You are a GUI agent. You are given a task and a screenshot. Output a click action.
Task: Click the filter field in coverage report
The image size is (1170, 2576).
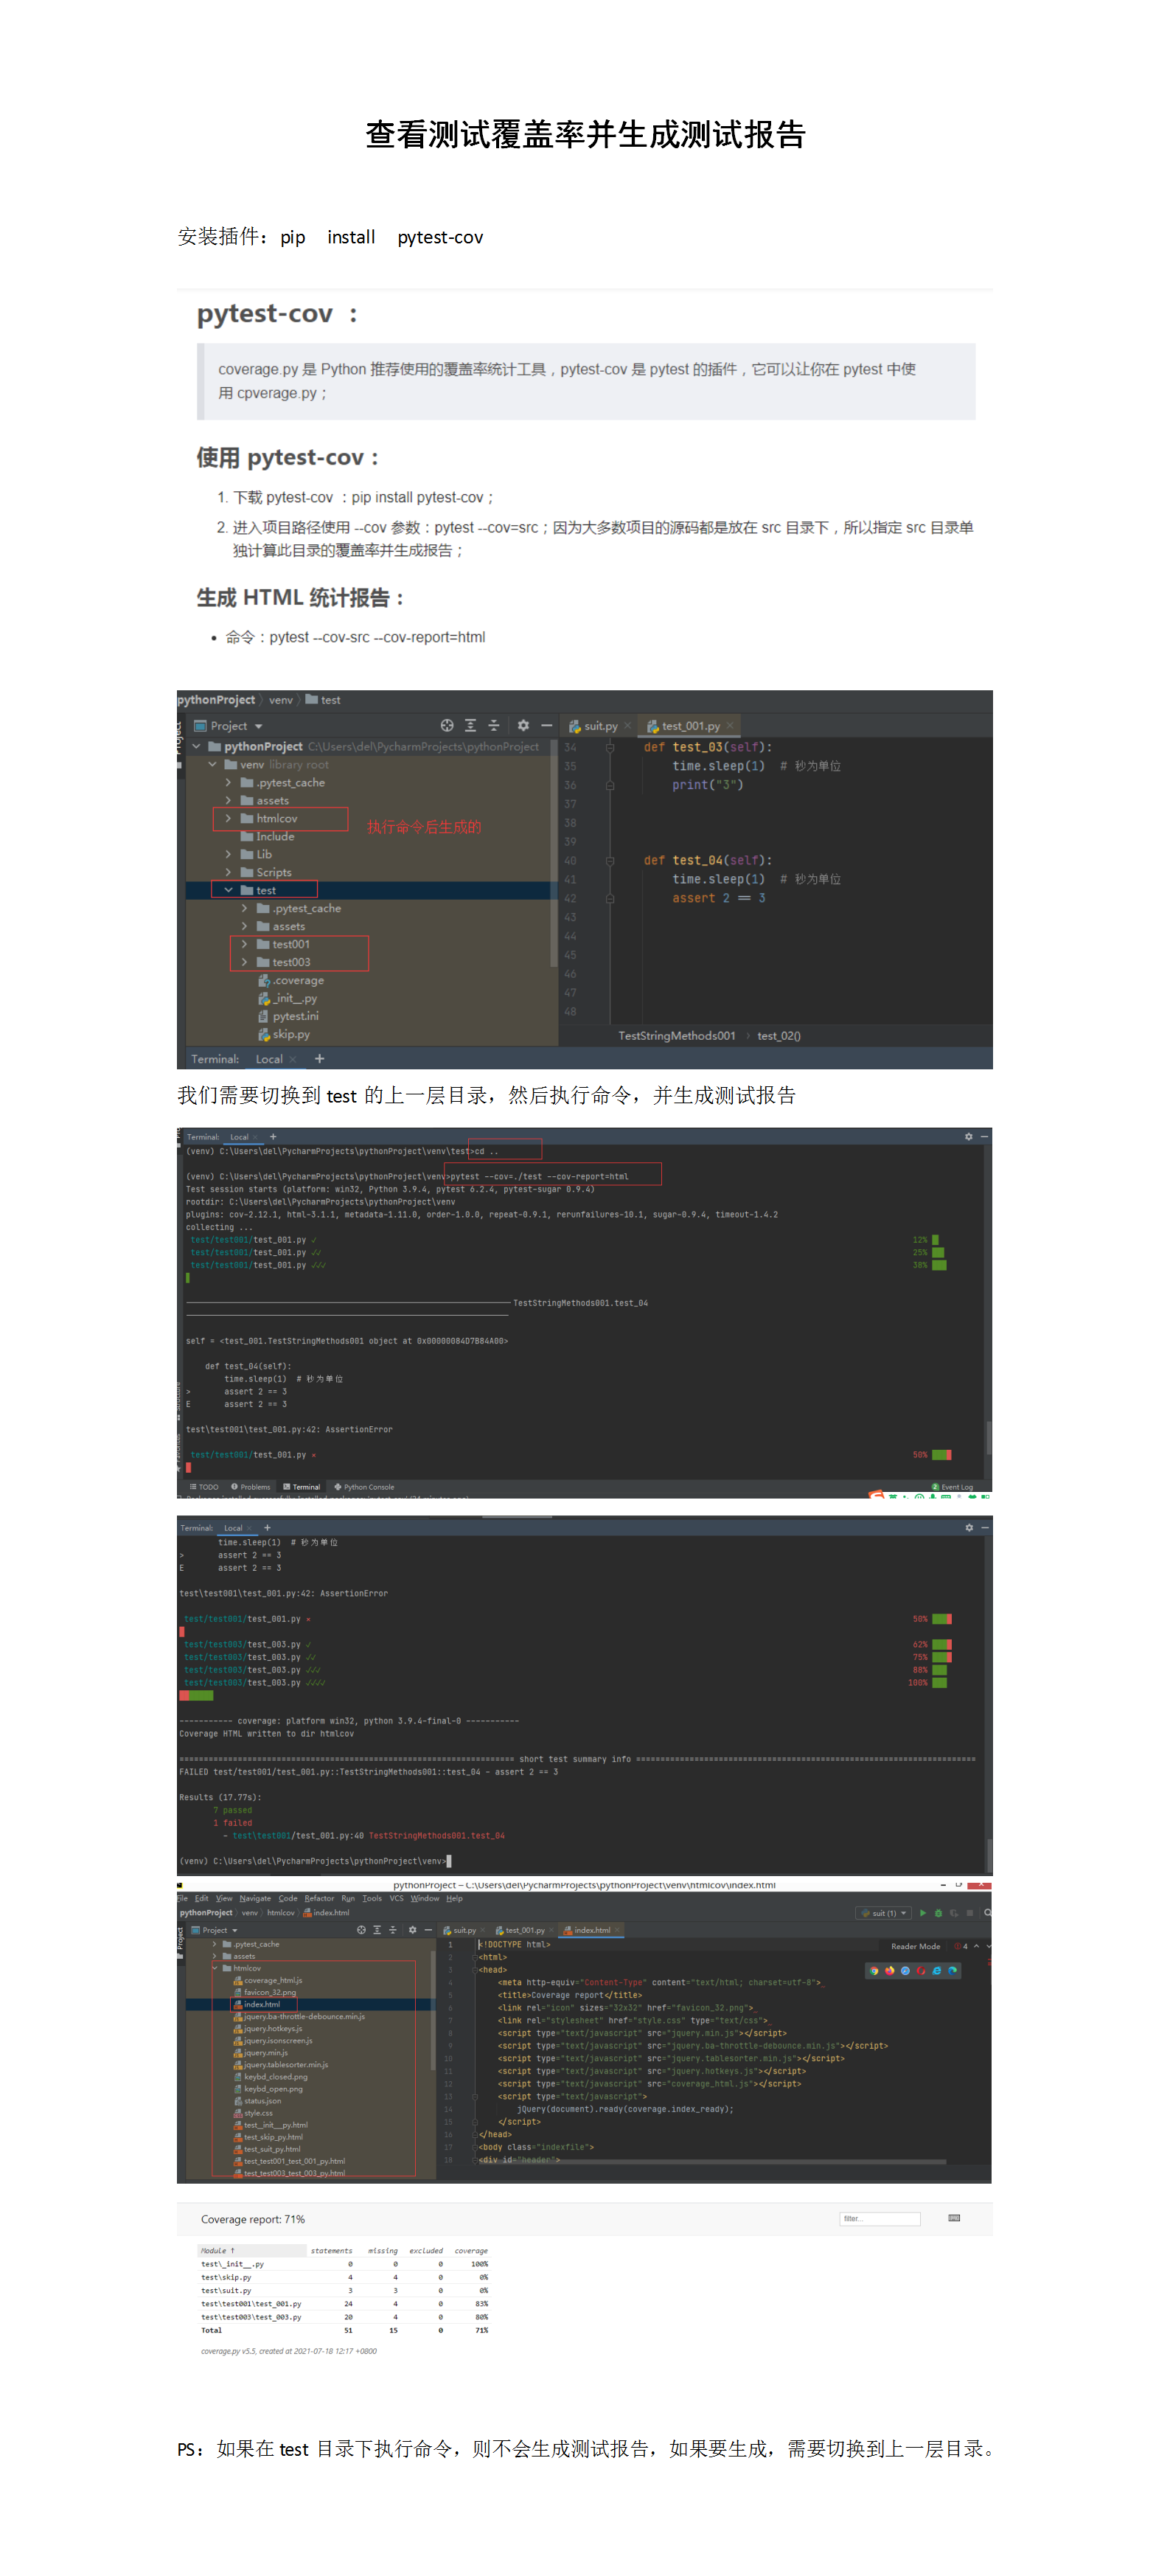click(x=879, y=2219)
